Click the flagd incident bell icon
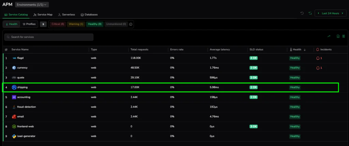 click(319, 58)
